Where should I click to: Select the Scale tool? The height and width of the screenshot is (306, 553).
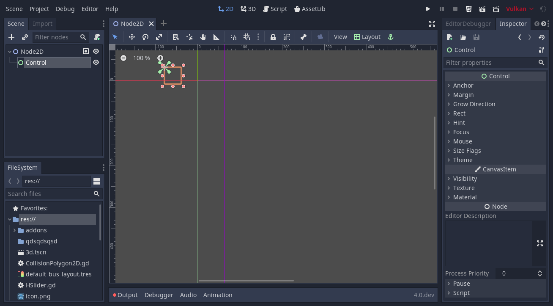click(x=159, y=37)
